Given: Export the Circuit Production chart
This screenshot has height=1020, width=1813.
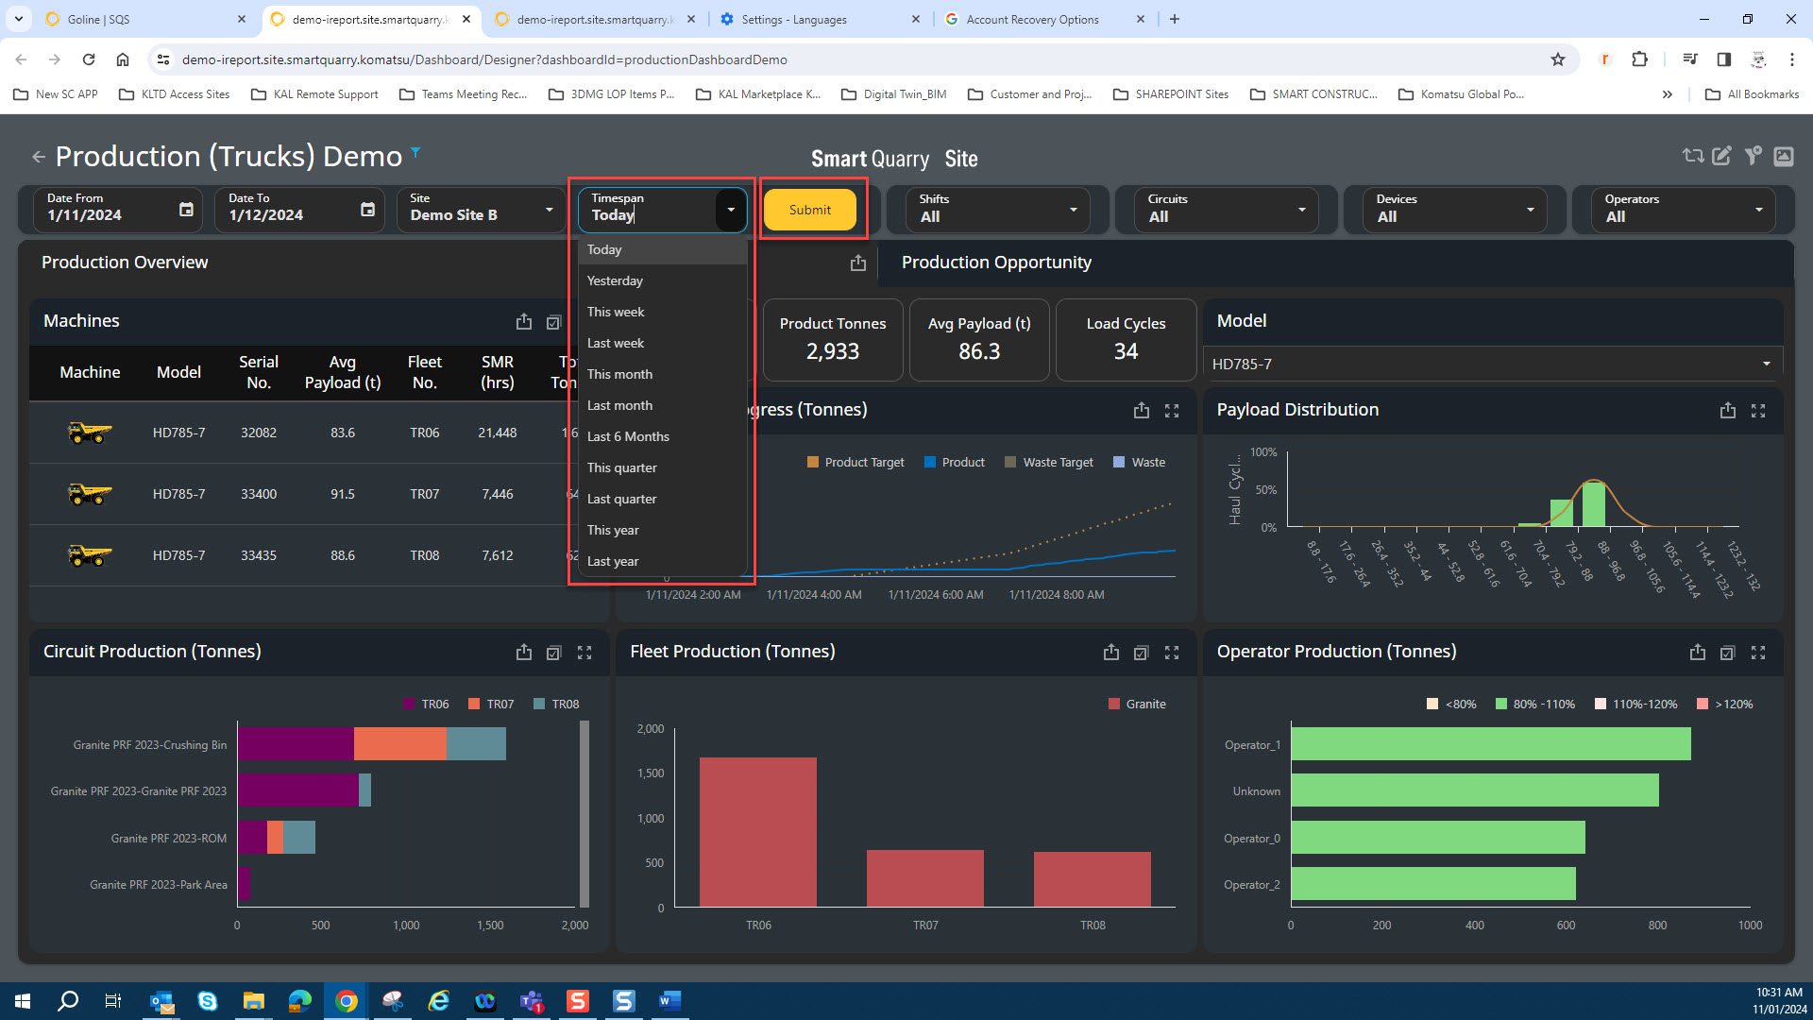Looking at the screenshot, I should [x=524, y=652].
